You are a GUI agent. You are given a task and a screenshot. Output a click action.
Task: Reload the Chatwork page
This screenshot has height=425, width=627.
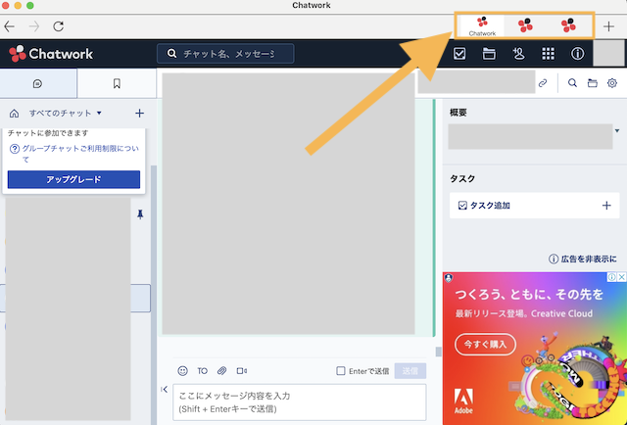pos(59,26)
